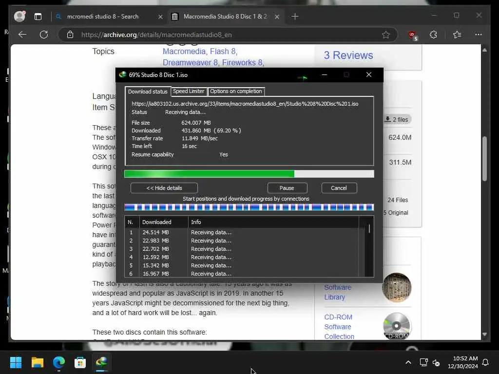This screenshot has height=374, width=499.
Task: Click the archive.org address bar
Action: [x=223, y=35]
